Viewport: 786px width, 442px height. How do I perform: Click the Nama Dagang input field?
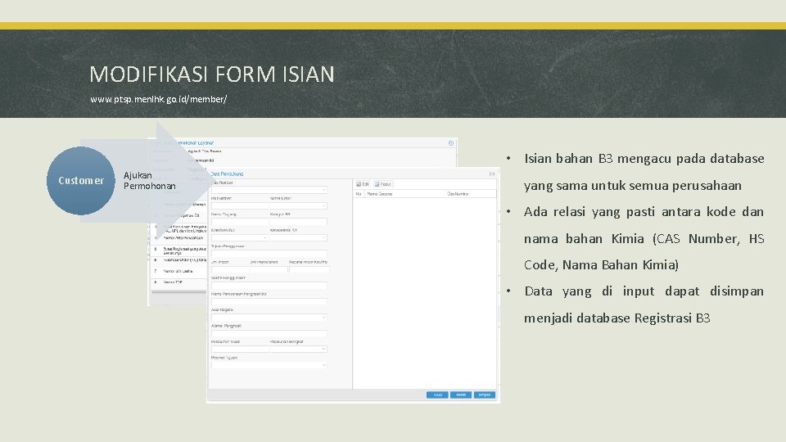click(240, 222)
